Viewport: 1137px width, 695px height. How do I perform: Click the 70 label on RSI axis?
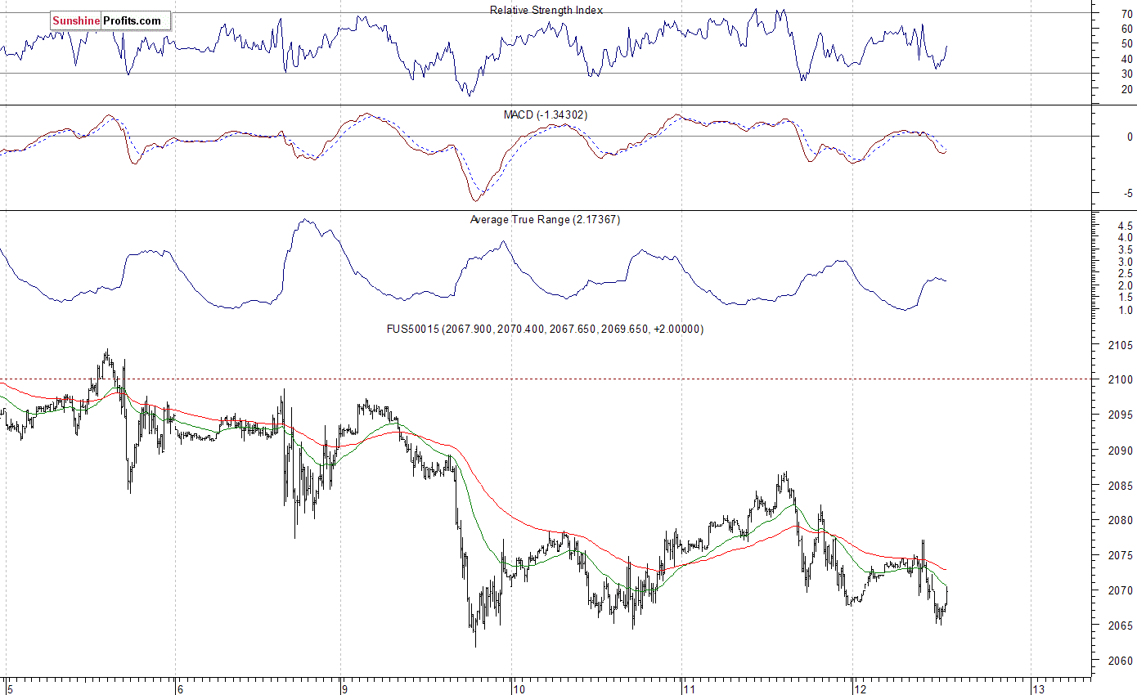point(1126,14)
